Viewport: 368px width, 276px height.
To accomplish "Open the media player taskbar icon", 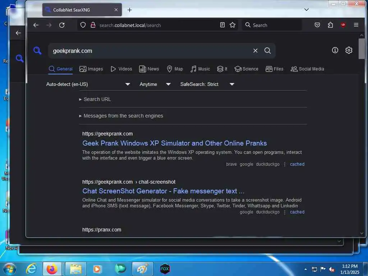I will point(97,269).
